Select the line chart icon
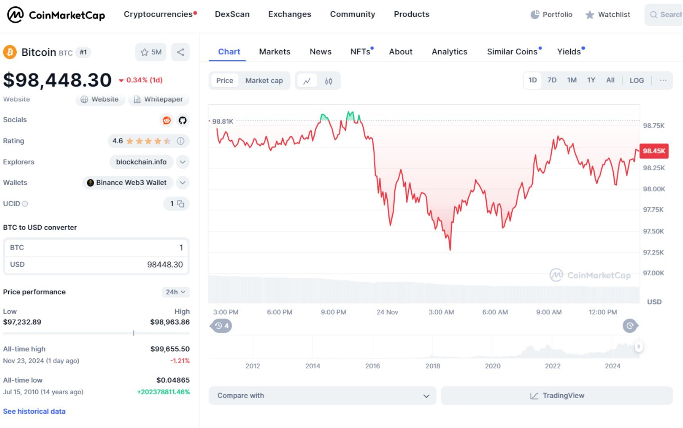Viewport: 683px width, 428px height. (x=307, y=81)
